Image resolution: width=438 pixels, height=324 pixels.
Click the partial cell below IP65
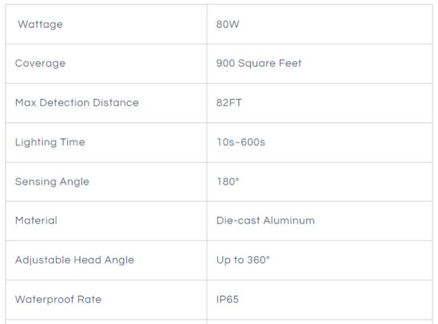click(x=319, y=321)
